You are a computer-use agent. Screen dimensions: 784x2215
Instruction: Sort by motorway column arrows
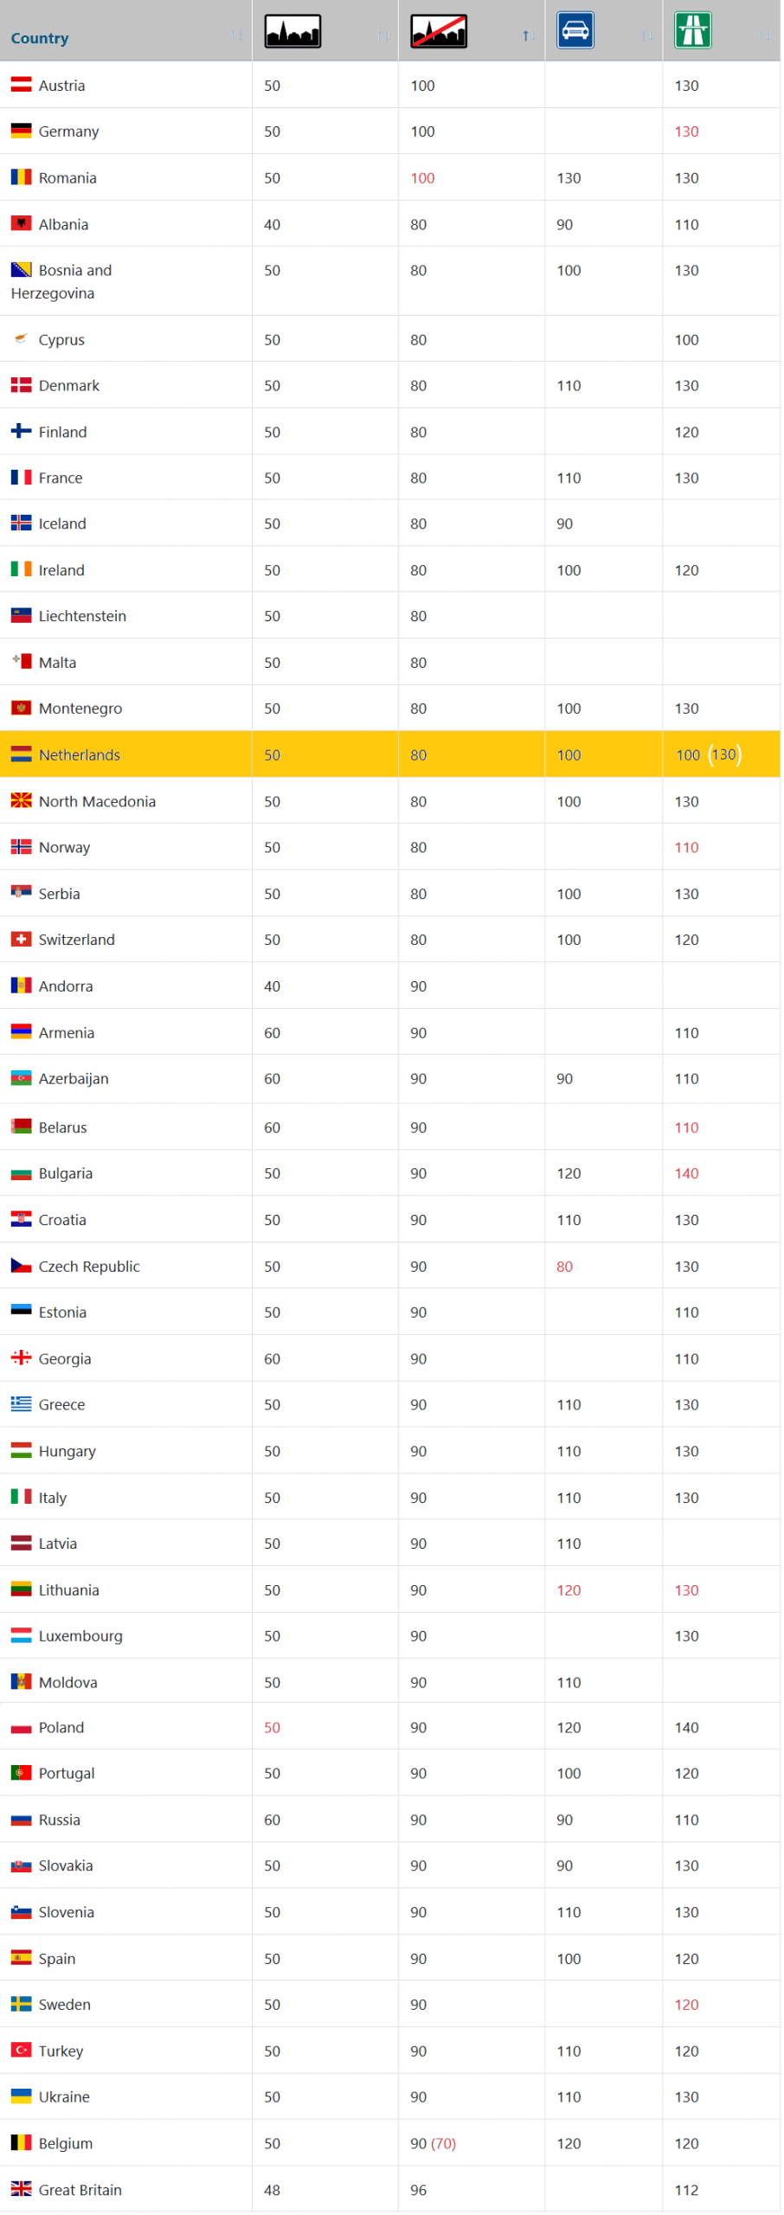(x=765, y=36)
